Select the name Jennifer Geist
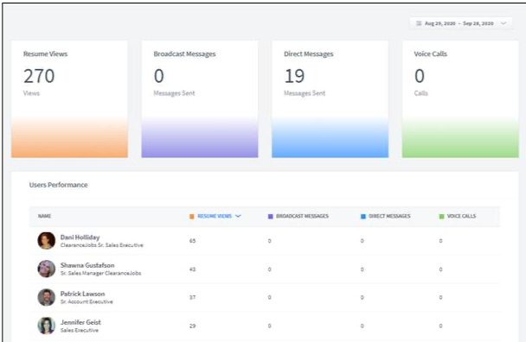This screenshot has height=342, width=526. [x=80, y=322]
